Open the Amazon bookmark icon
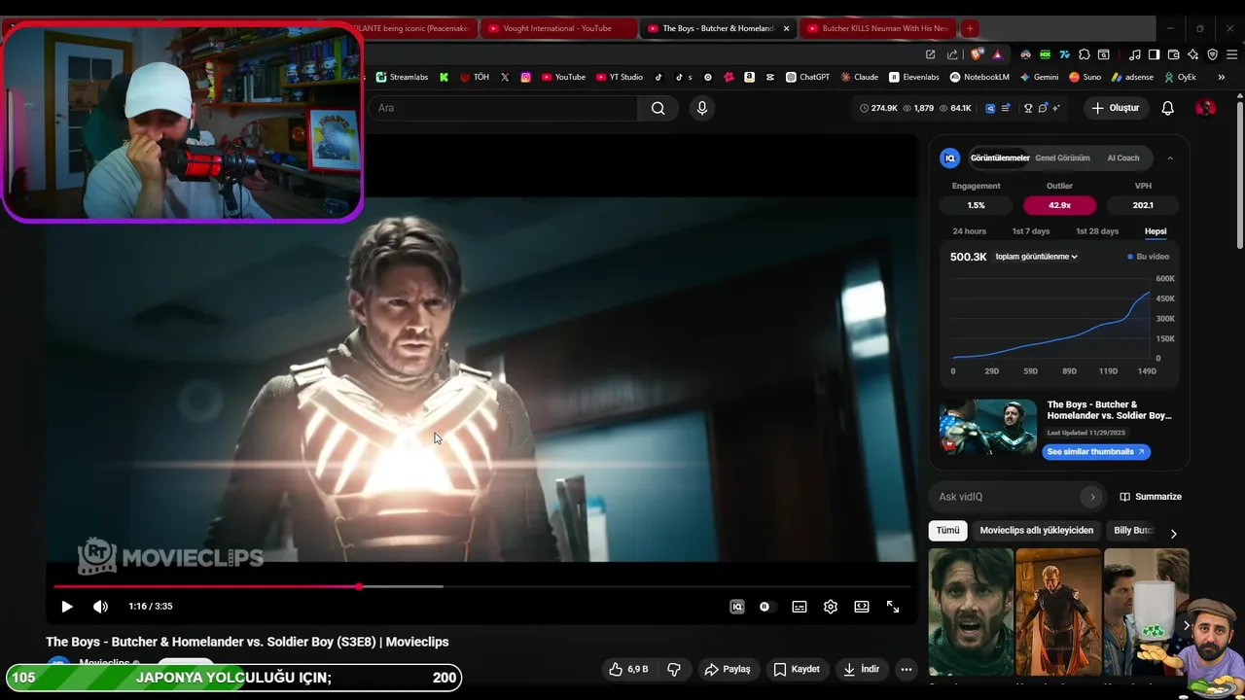1245x700 pixels. tap(750, 77)
